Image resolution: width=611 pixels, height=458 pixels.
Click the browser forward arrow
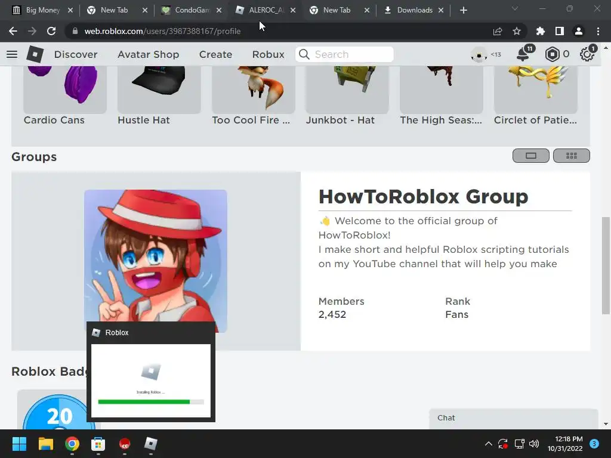[32, 31]
